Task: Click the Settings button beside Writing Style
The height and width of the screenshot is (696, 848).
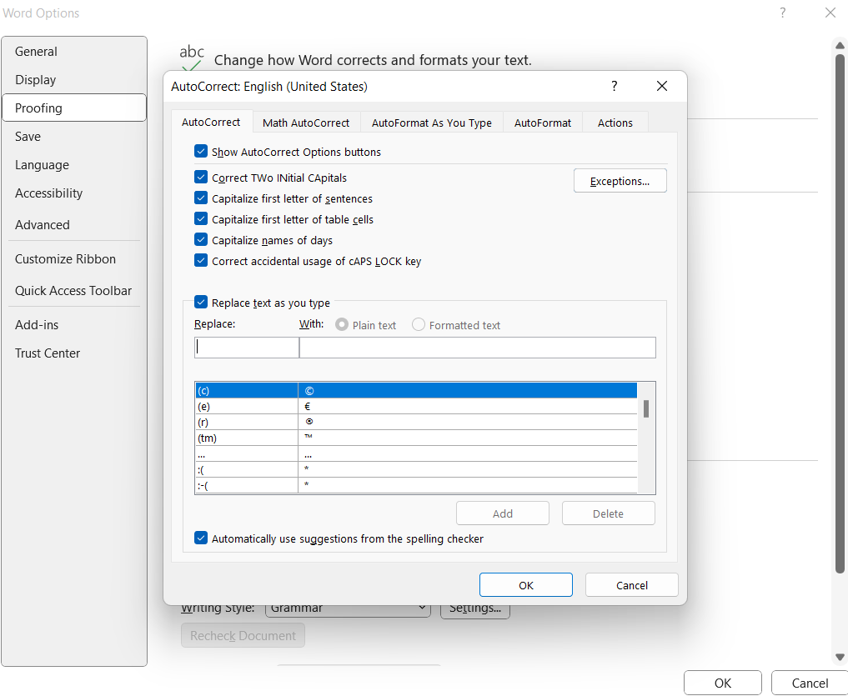Action: pos(475,610)
